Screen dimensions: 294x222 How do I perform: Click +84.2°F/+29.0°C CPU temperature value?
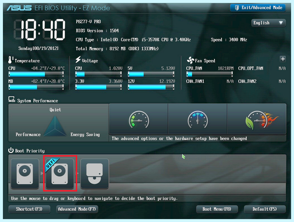48,68
